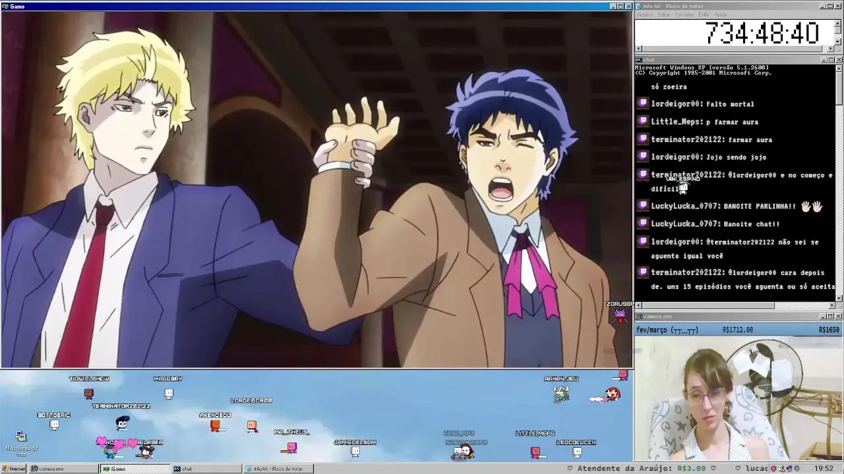
Task: Switch to camera.exe taskbar button
Action: coord(63,469)
